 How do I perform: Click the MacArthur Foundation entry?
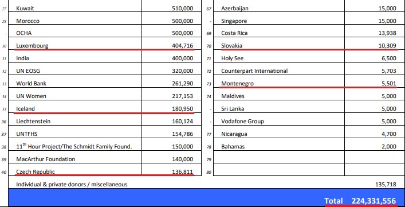[45, 159]
